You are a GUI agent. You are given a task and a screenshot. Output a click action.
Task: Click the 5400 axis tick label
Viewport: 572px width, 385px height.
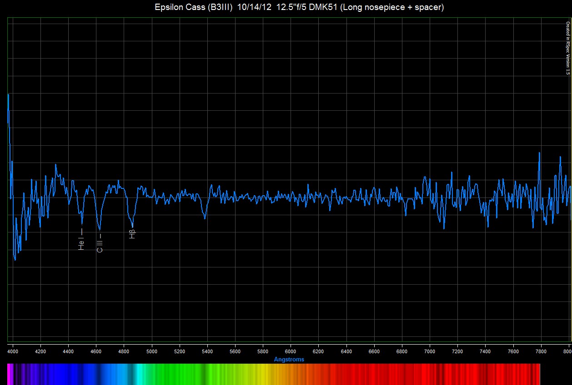pyautogui.click(x=207, y=351)
